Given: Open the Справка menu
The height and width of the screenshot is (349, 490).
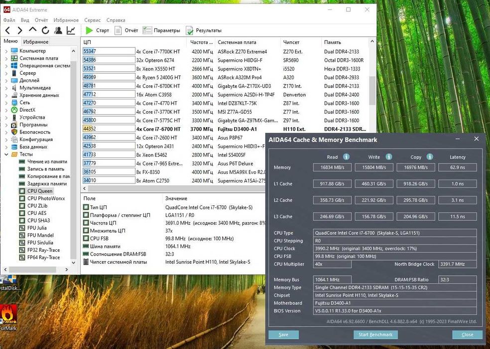Looking at the screenshot, I should pyautogui.click(x=116, y=20).
